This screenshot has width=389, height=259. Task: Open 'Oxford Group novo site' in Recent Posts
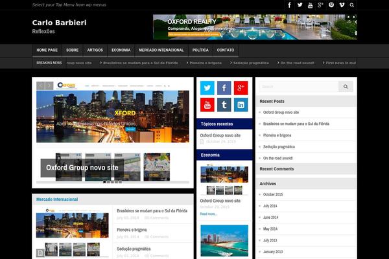[281, 112]
